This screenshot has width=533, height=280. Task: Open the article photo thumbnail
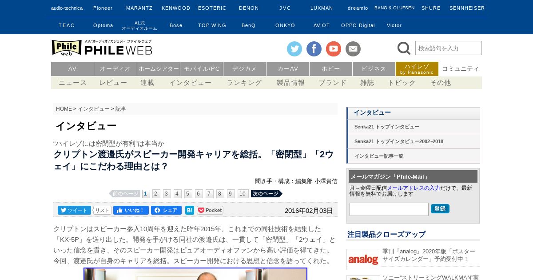tap(195, 274)
